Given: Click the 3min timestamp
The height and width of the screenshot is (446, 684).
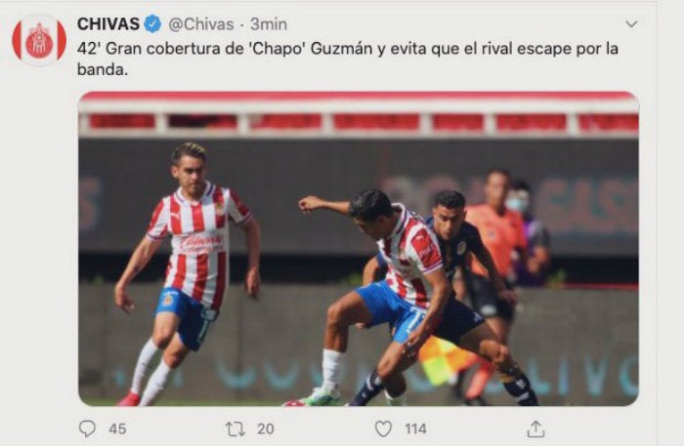Looking at the screenshot, I should point(269,24).
